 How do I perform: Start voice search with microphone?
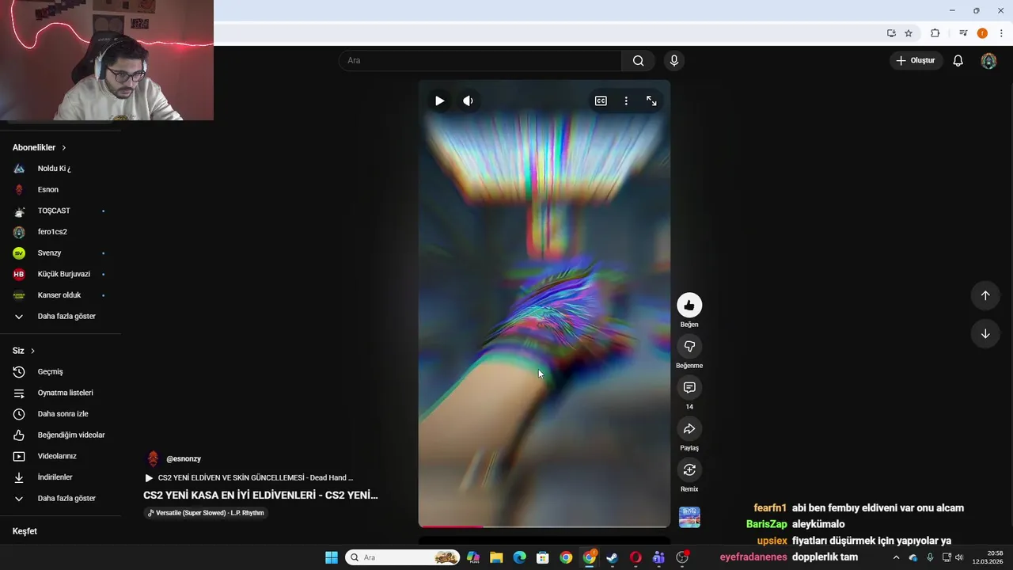point(674,60)
